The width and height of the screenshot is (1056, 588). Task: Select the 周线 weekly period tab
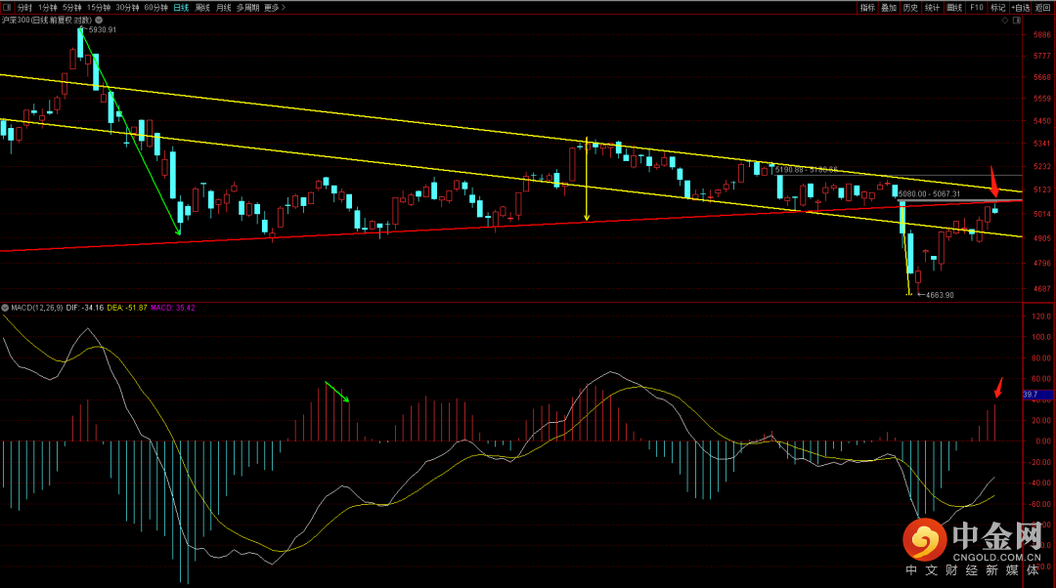point(202,7)
